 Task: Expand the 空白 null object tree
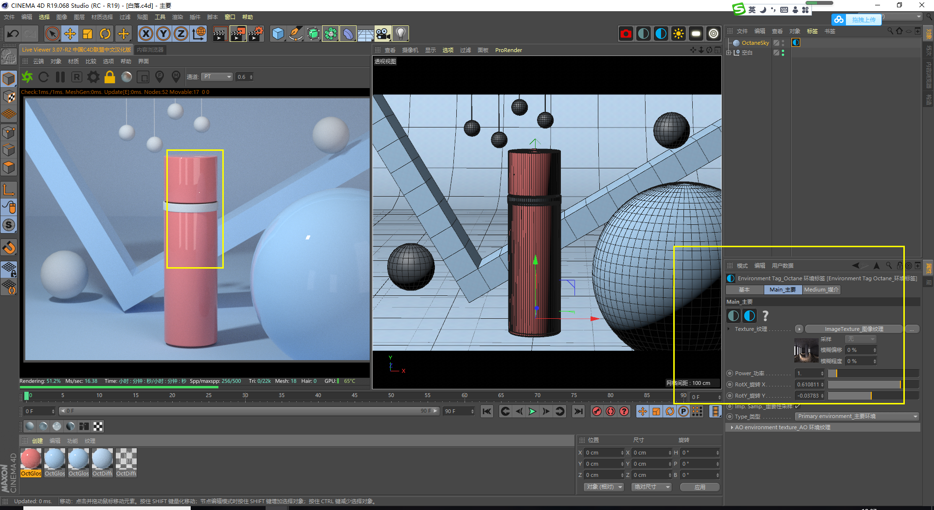729,53
